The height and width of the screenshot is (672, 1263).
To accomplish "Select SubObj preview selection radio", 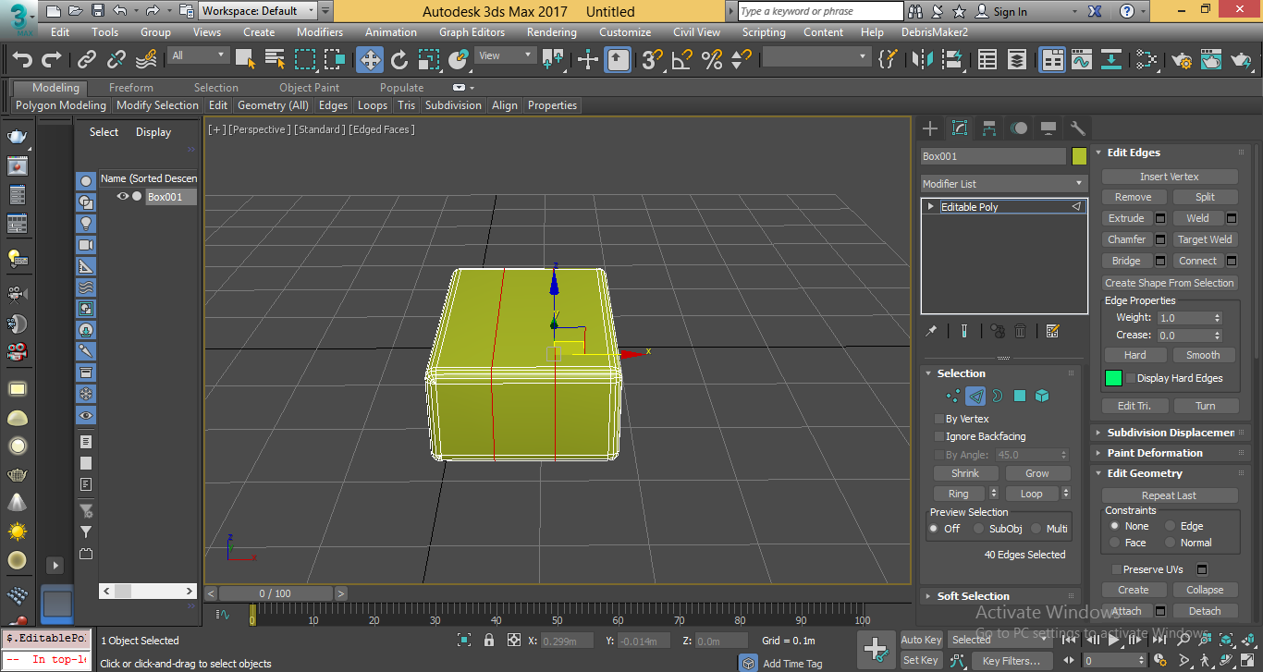I will 978,529.
